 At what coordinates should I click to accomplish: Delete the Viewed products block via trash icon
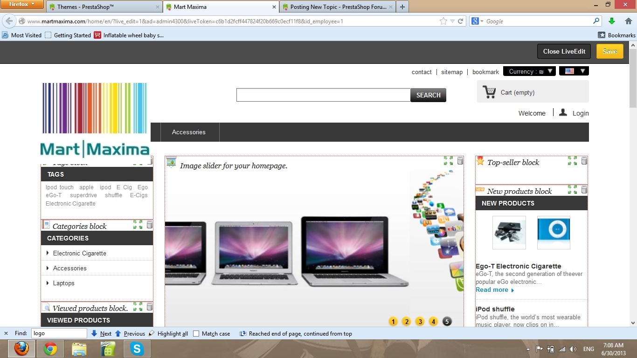150,306
